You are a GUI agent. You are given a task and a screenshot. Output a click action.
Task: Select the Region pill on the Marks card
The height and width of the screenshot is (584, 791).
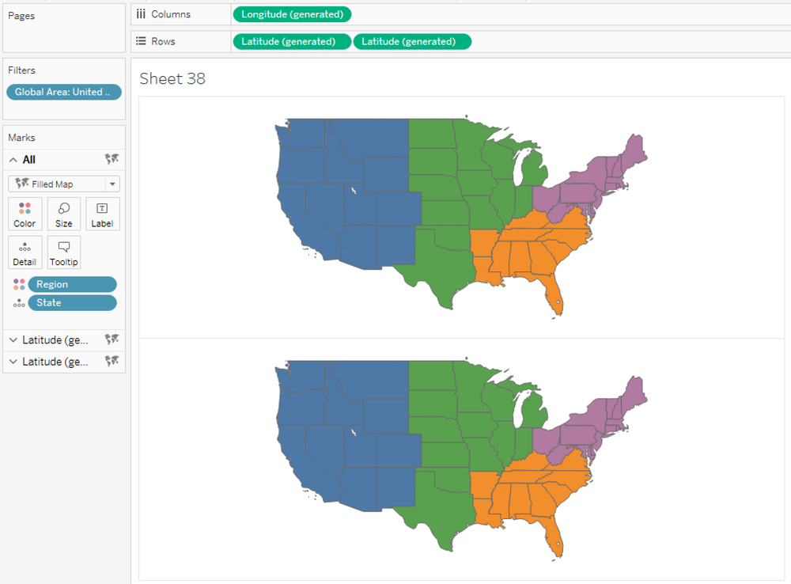(x=72, y=284)
